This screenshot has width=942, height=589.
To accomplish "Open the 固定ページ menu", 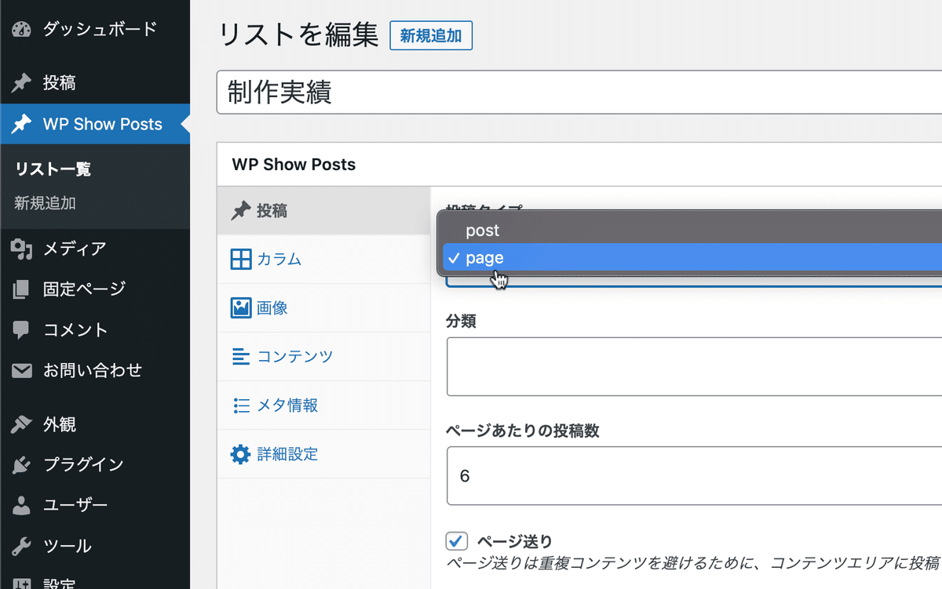I will point(95,289).
